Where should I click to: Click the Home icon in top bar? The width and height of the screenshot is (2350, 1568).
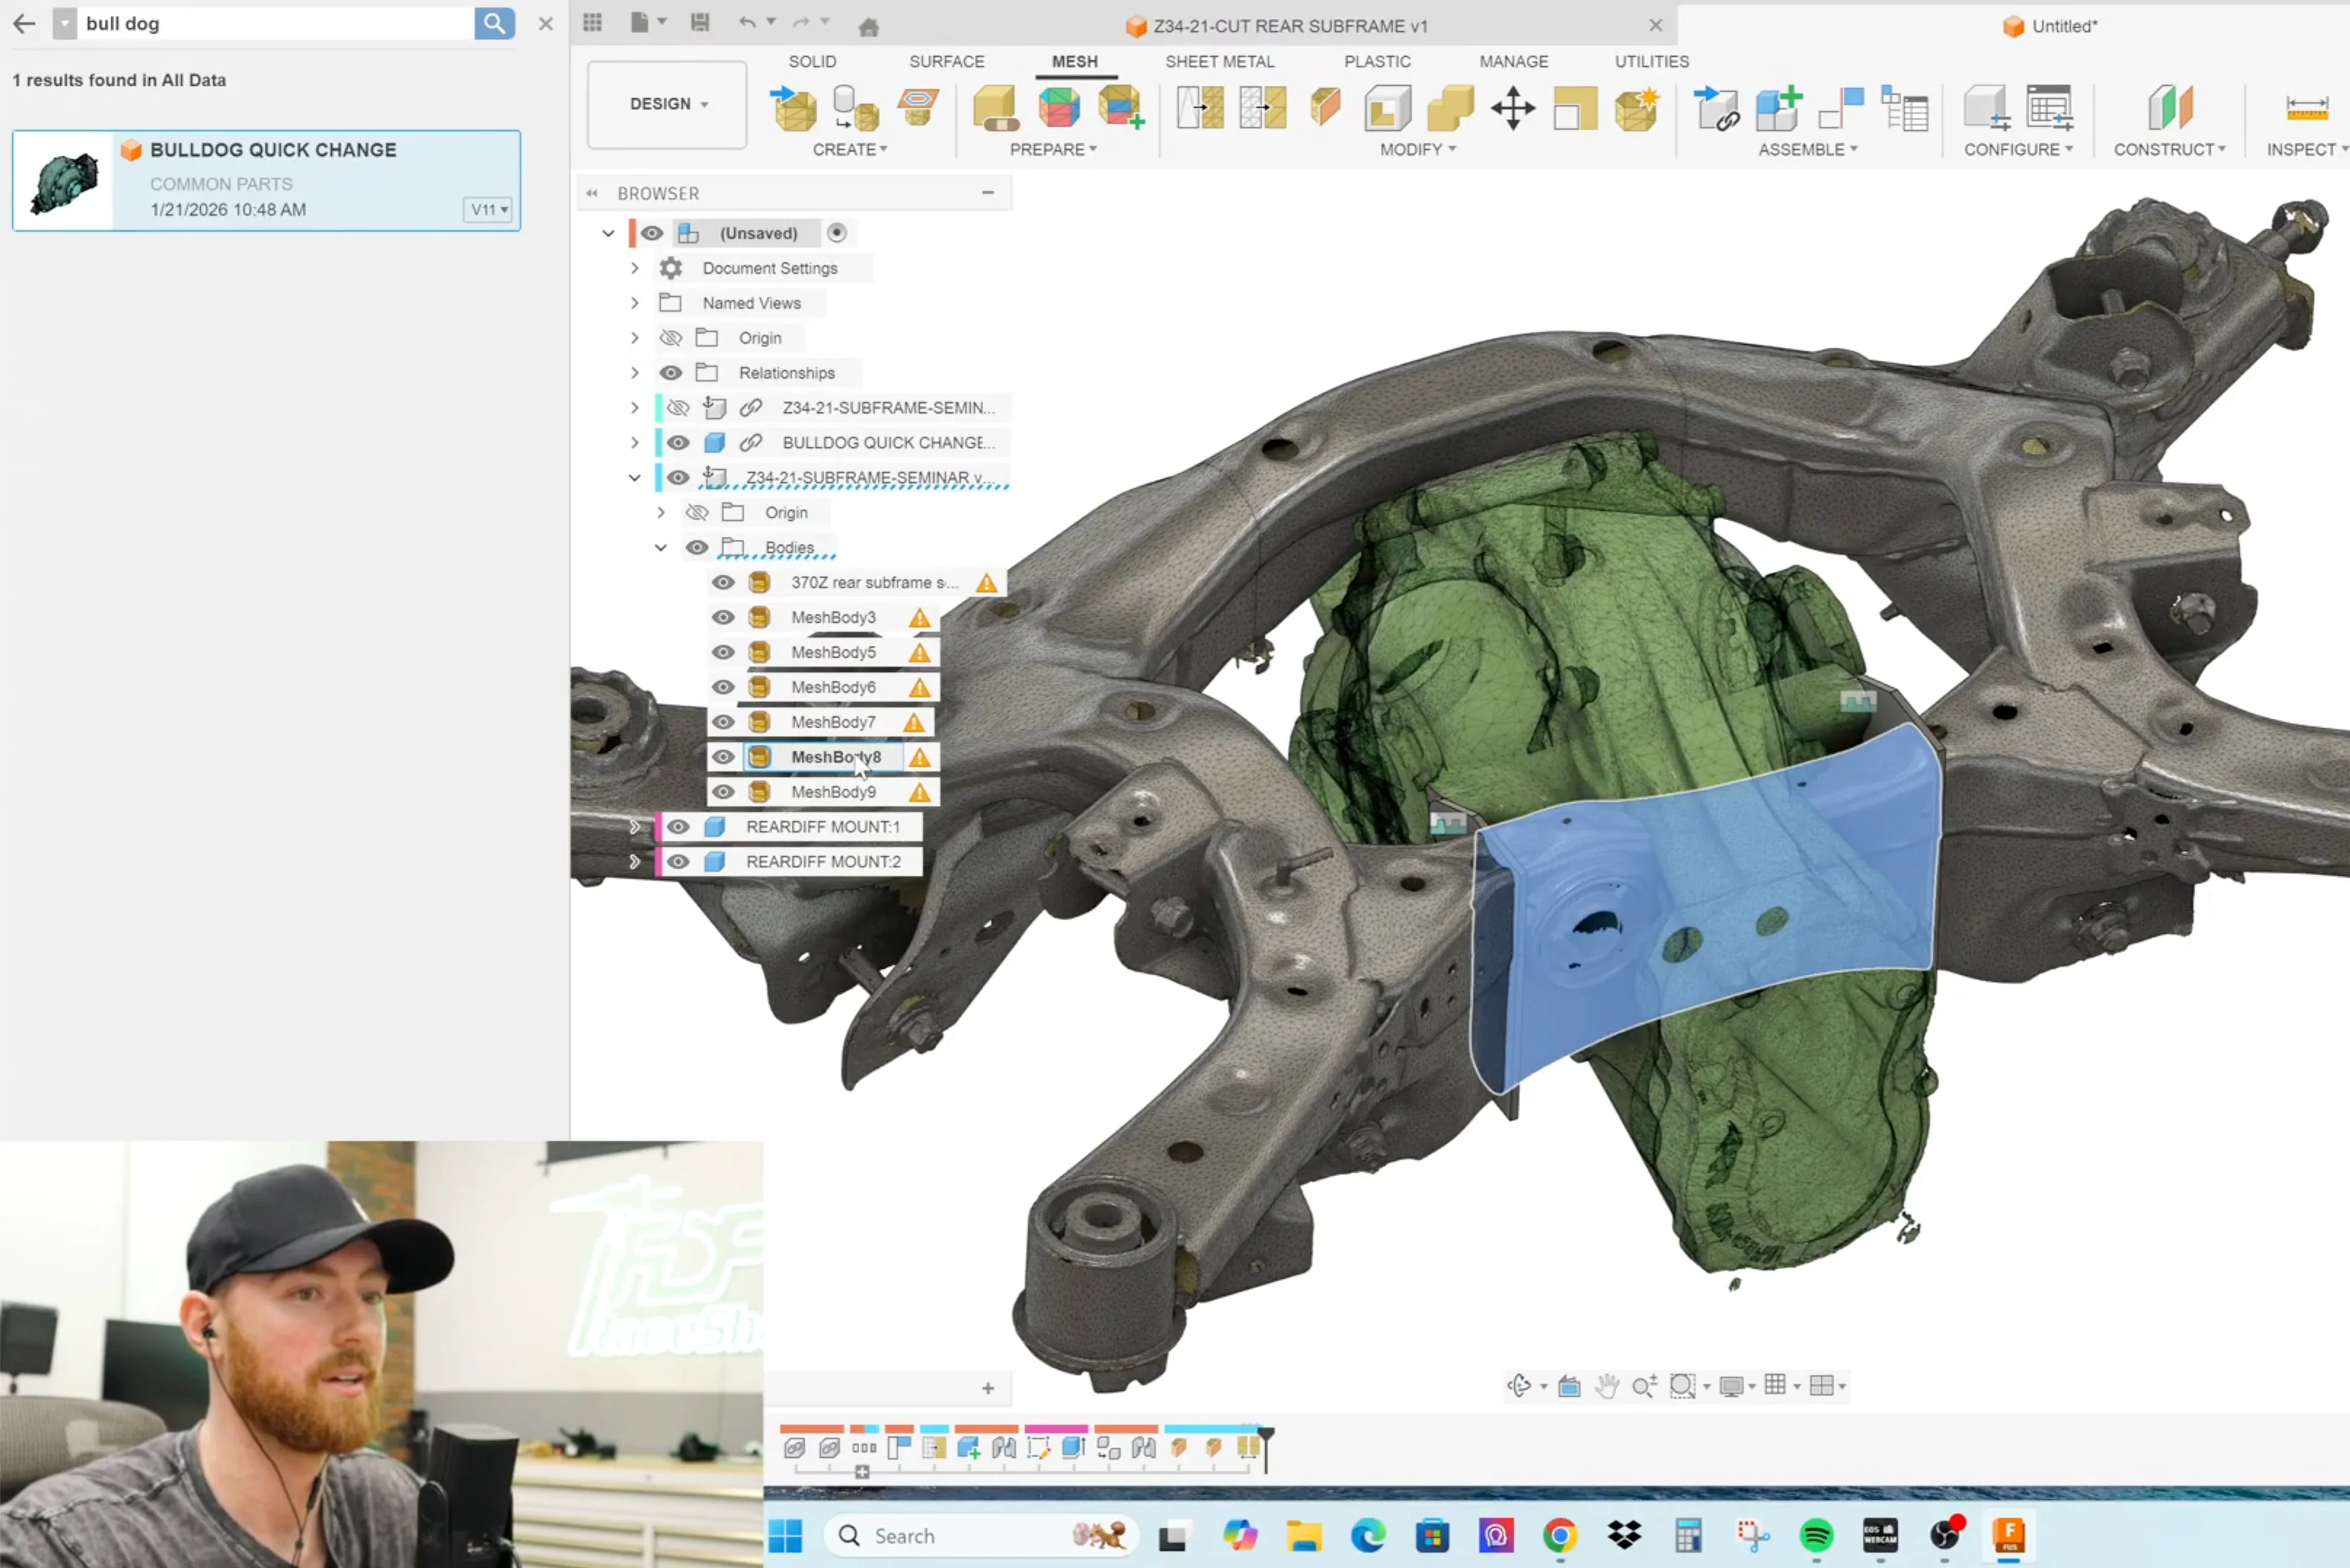point(868,26)
